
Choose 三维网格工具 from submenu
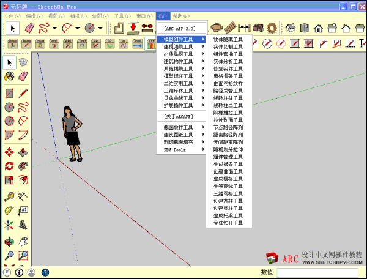229,193
